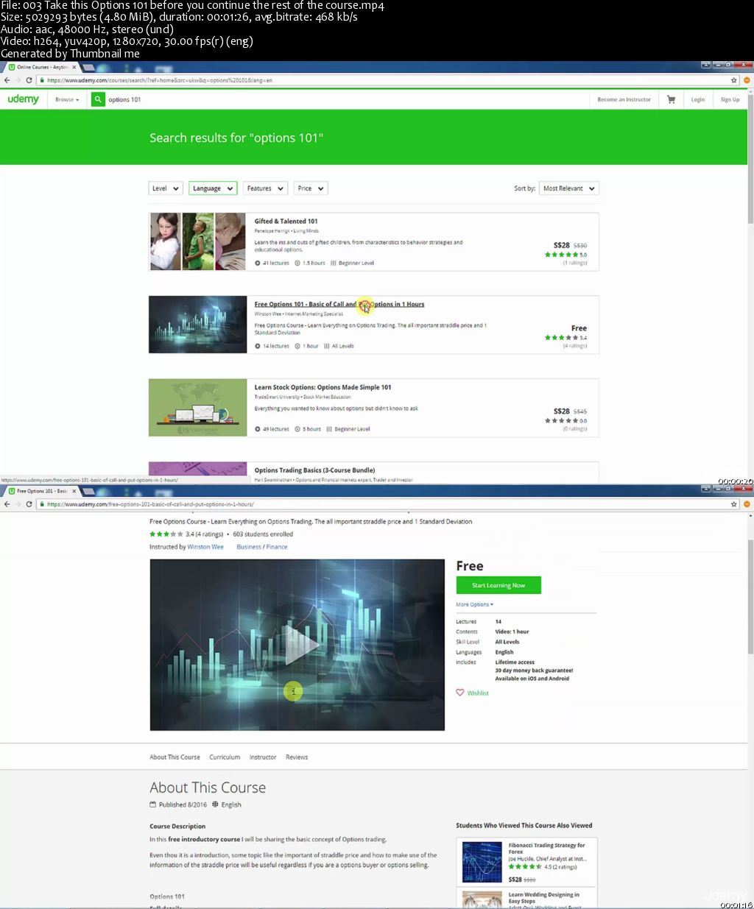
Task: Click the address bar of the course page window
Action: click(383, 504)
